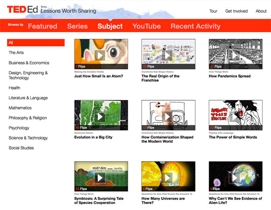
Task: Open How Many Universes are There? title
Action: point(163,200)
